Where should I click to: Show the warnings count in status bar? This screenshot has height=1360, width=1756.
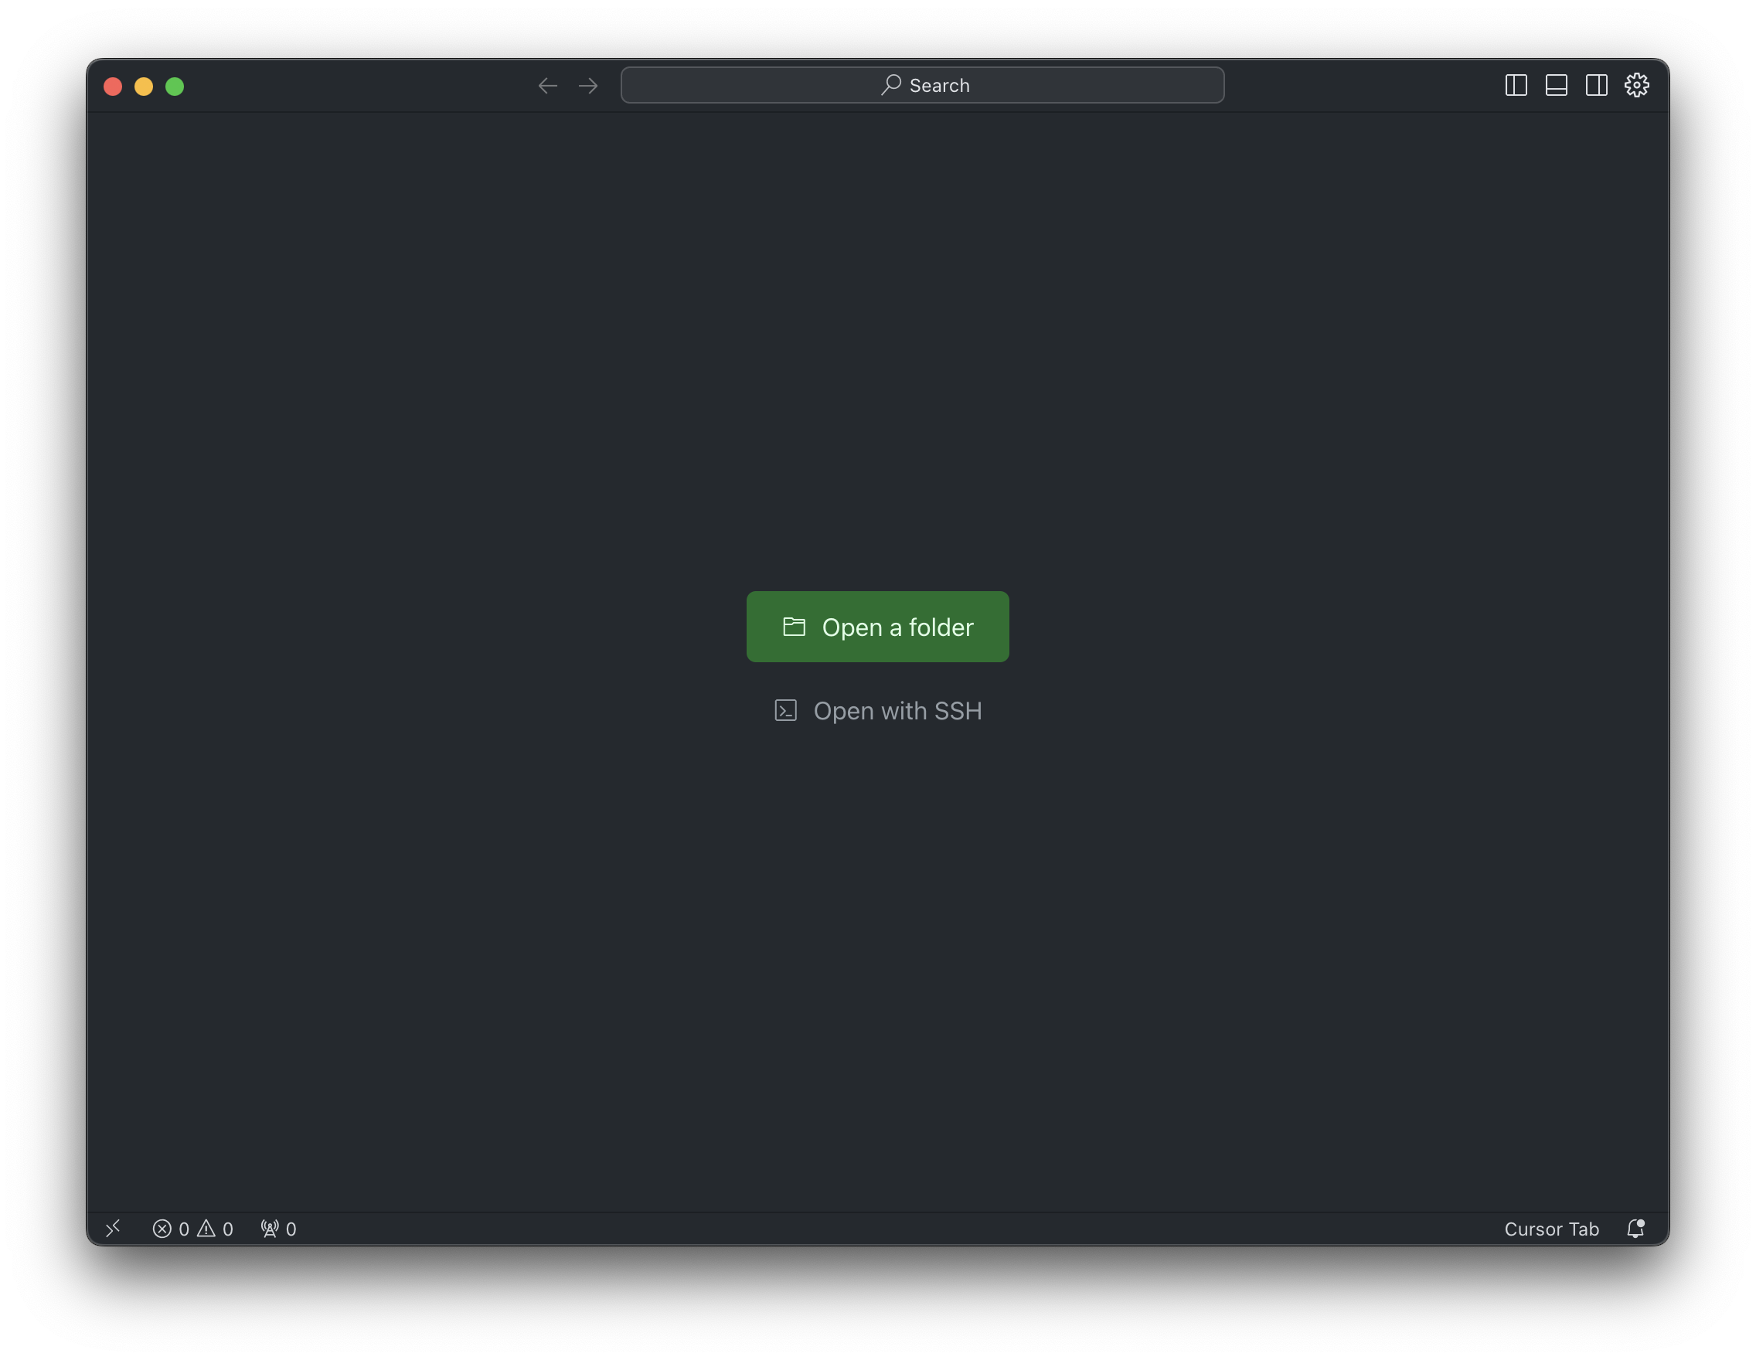pyautogui.click(x=216, y=1229)
